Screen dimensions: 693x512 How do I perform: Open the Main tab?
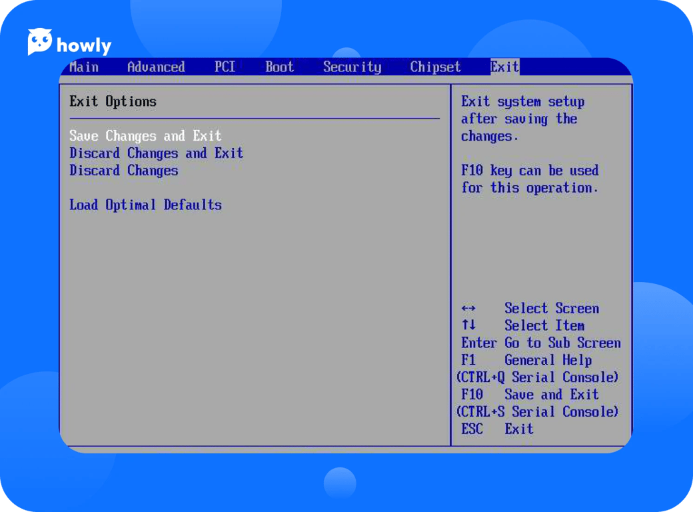(84, 67)
